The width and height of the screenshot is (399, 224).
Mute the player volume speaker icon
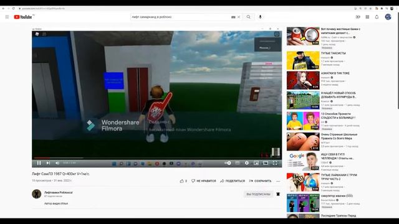(x=57, y=163)
